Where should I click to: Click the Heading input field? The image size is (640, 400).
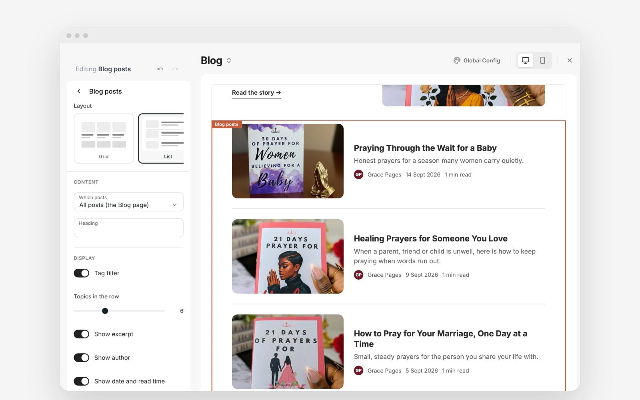(128, 228)
